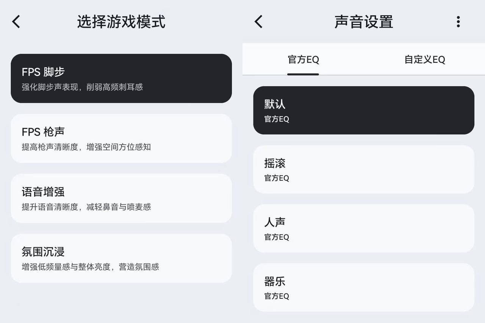Tap 官方EQ label under 摇滚
Image resolution: width=485 pixels, height=323 pixels.
pyautogui.click(x=277, y=178)
